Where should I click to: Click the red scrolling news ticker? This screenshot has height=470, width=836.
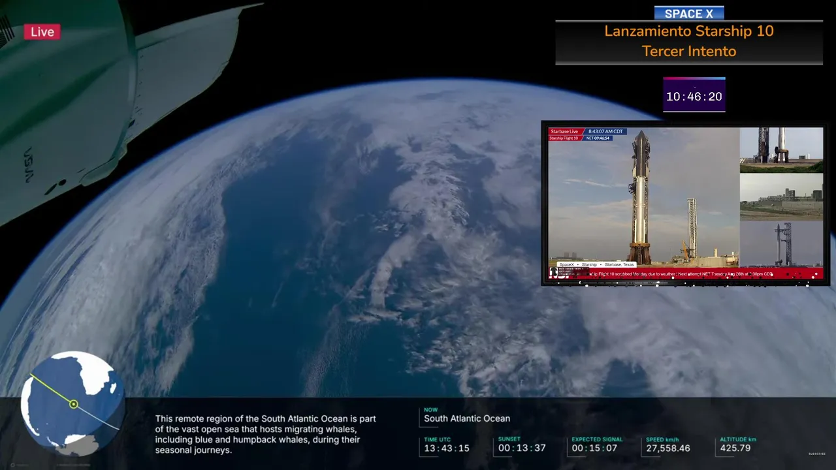coord(686,274)
